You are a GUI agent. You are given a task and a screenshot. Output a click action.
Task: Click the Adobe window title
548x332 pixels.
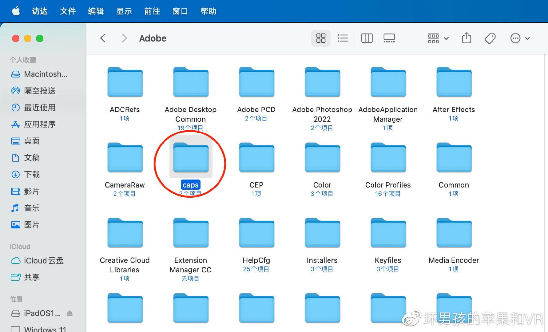(x=153, y=38)
